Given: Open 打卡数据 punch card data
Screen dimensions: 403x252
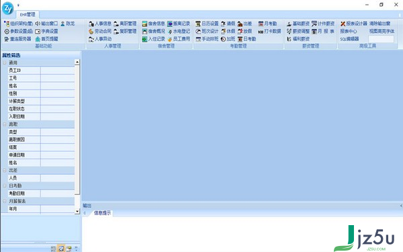Looking at the screenshot, I should [x=269, y=32].
